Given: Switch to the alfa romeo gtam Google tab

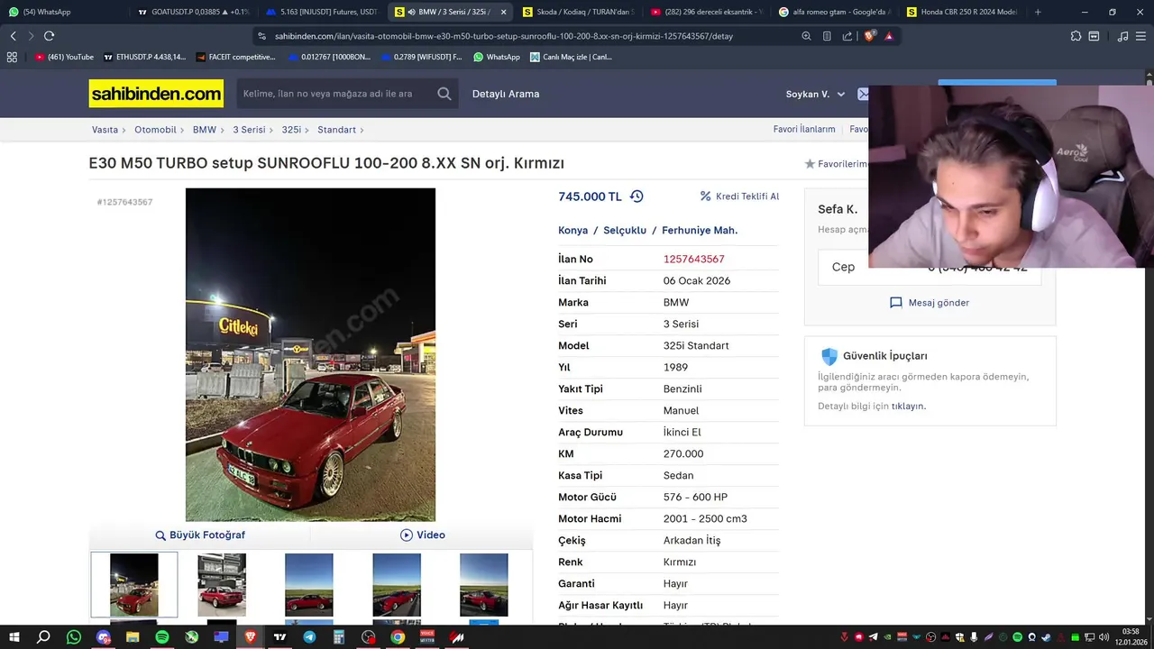Looking at the screenshot, I should tap(836, 12).
